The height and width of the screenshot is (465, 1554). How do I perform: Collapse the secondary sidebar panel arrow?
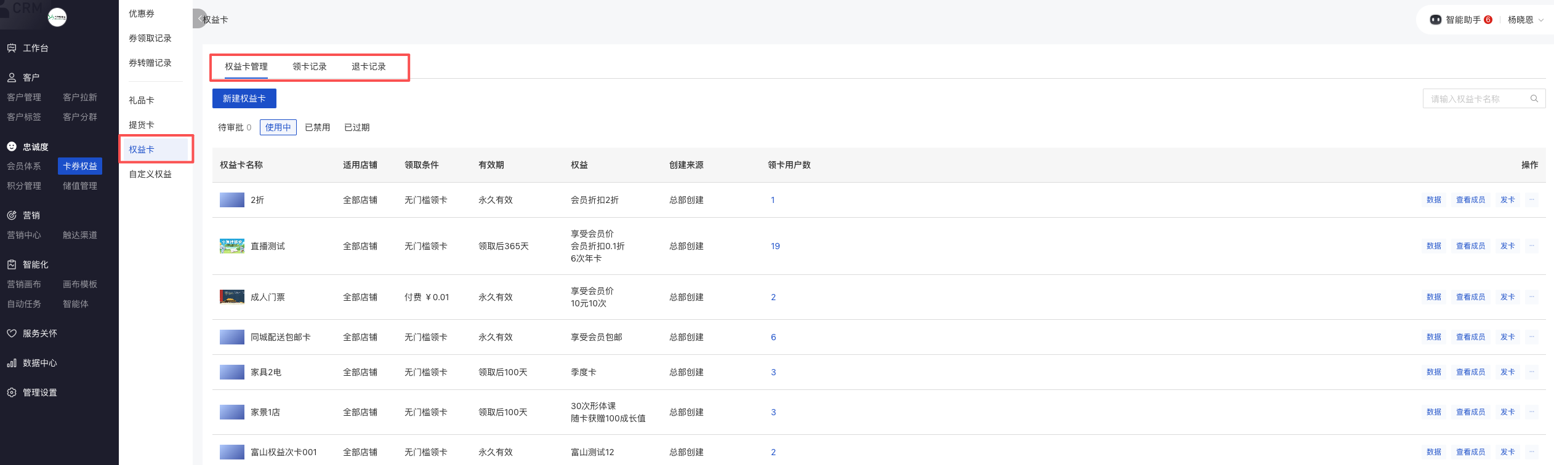point(199,19)
